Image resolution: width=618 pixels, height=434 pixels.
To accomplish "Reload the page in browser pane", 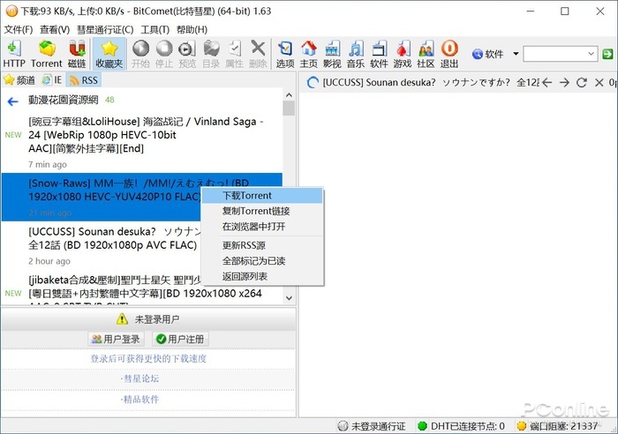I will coord(582,82).
